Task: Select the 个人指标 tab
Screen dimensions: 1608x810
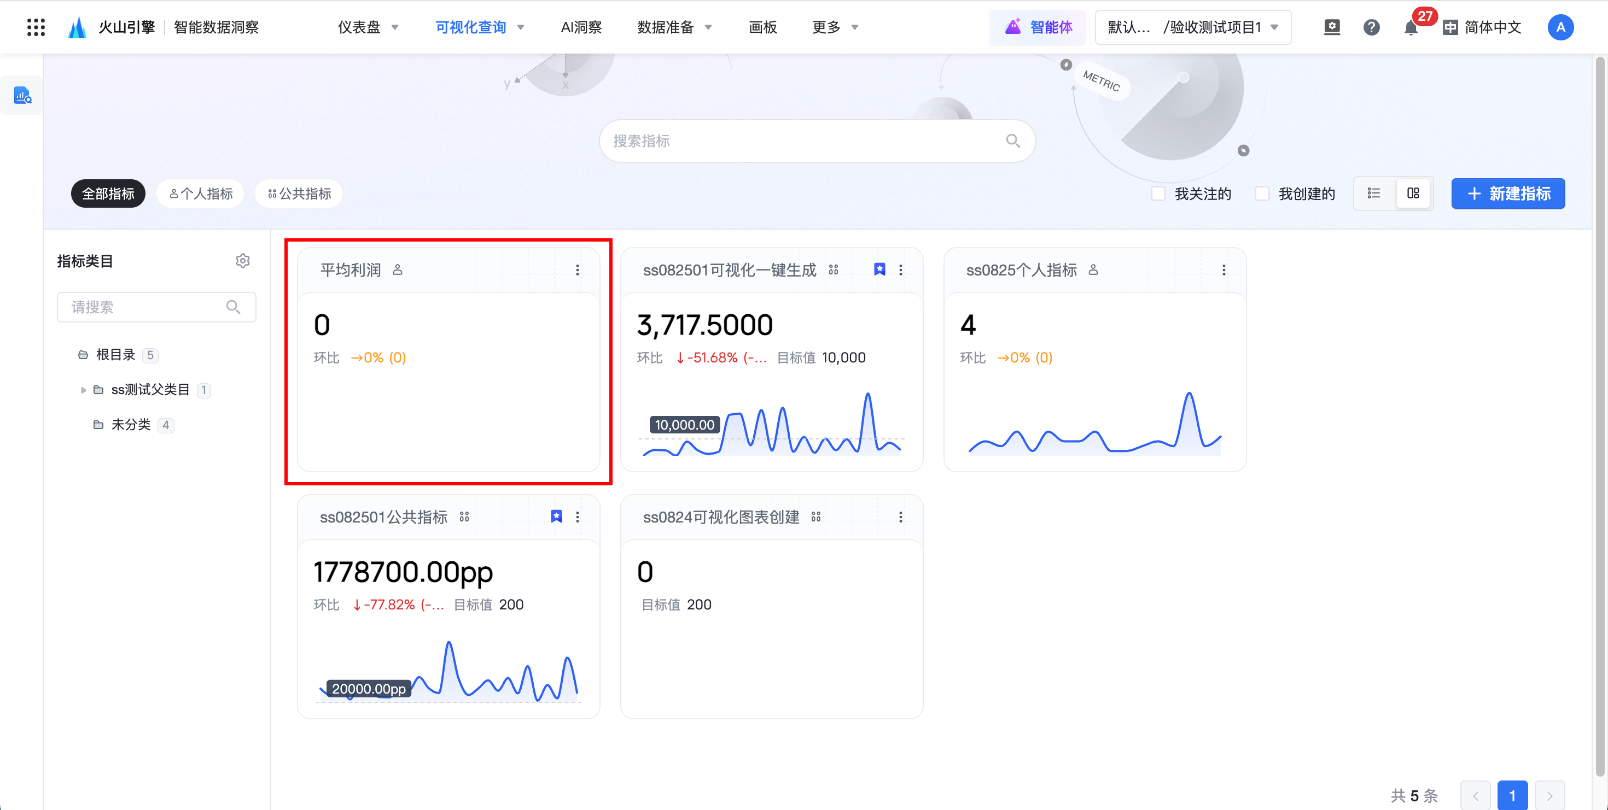Action: [200, 194]
